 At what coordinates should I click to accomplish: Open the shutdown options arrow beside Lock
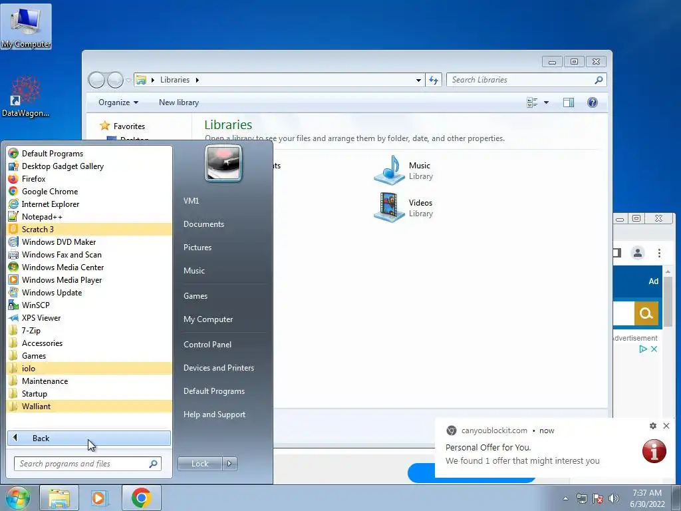pyautogui.click(x=229, y=464)
